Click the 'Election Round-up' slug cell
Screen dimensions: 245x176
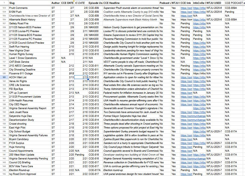click(x=30, y=170)
